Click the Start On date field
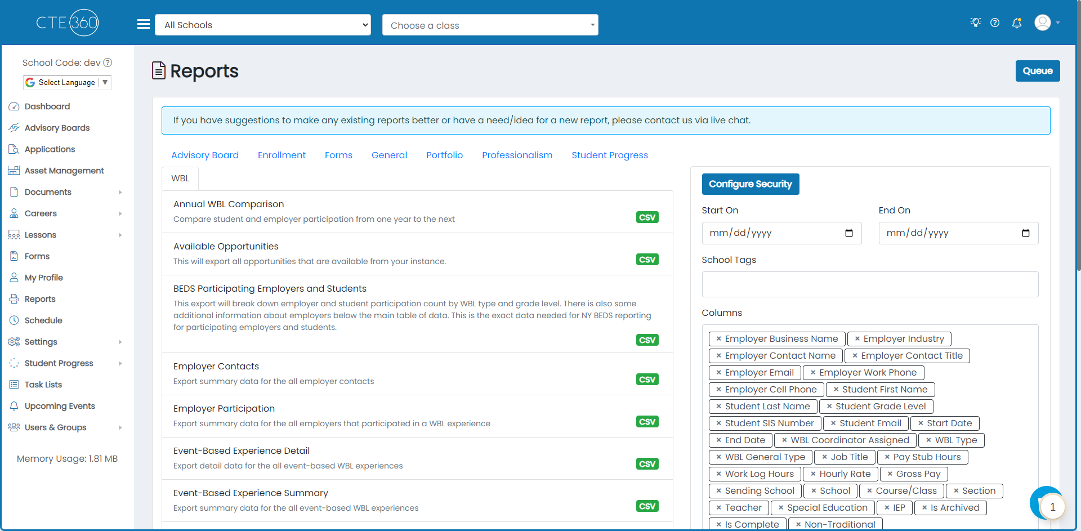 pyautogui.click(x=781, y=233)
